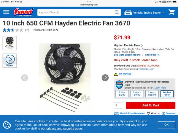
Task: Click the star rating reviews
Action: coord(13,30)
